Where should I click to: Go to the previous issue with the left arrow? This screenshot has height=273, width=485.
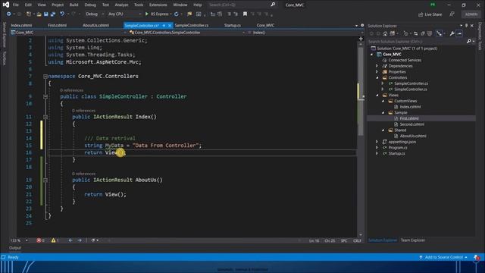[70, 240]
